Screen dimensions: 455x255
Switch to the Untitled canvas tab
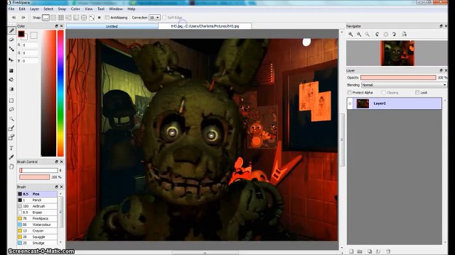pyautogui.click(x=112, y=26)
